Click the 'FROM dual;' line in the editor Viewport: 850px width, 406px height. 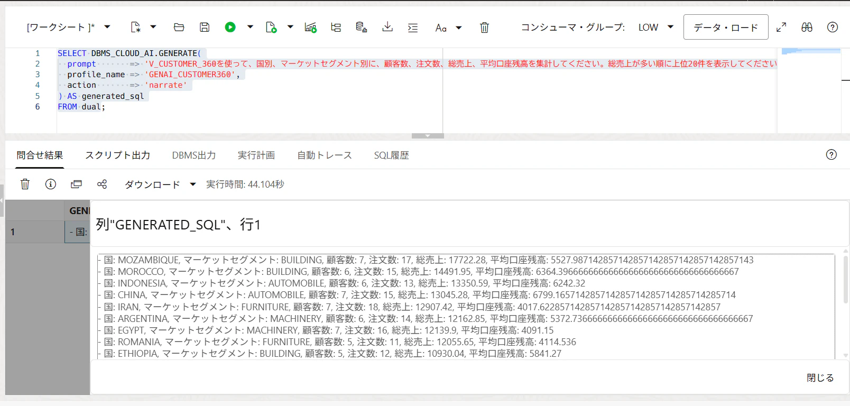[x=81, y=107]
